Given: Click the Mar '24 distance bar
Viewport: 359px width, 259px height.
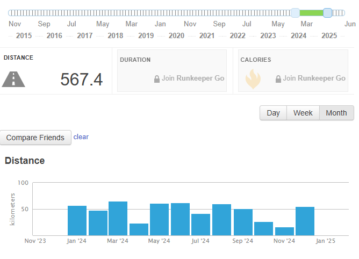Looking at the screenshot, I should (x=118, y=219).
